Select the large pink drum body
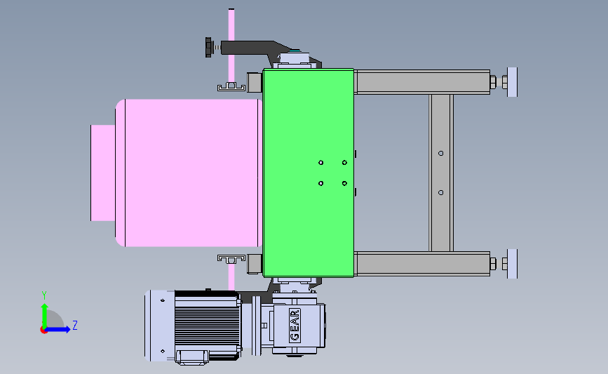The width and height of the screenshot is (608, 374). 189,173
